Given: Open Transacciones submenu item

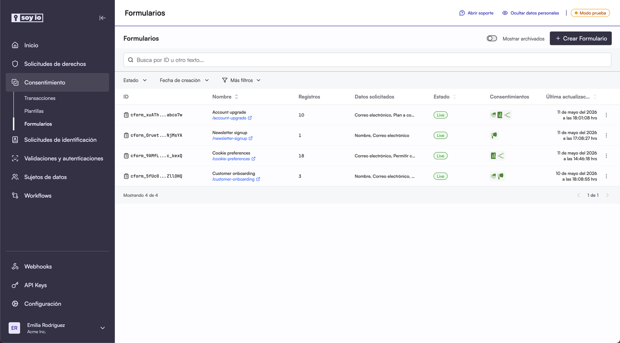Looking at the screenshot, I should coord(40,98).
